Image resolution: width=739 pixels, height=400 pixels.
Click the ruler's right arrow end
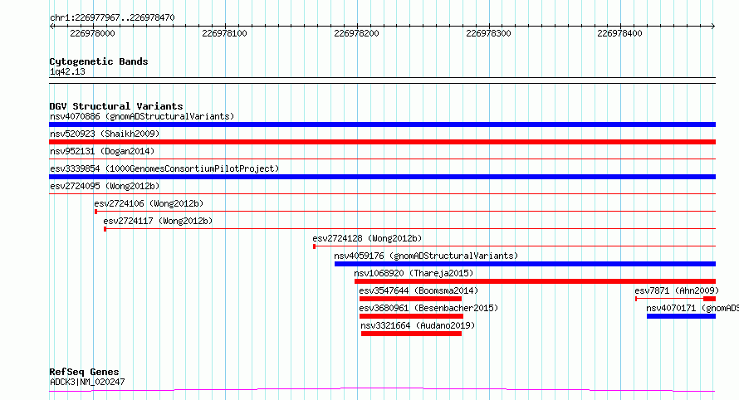pyautogui.click(x=713, y=27)
